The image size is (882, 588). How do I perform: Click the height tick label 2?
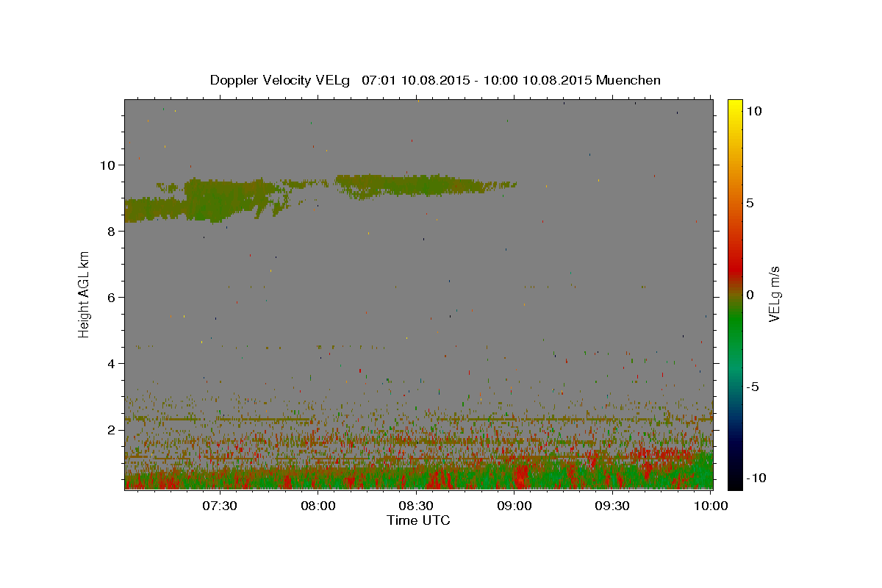[112, 430]
